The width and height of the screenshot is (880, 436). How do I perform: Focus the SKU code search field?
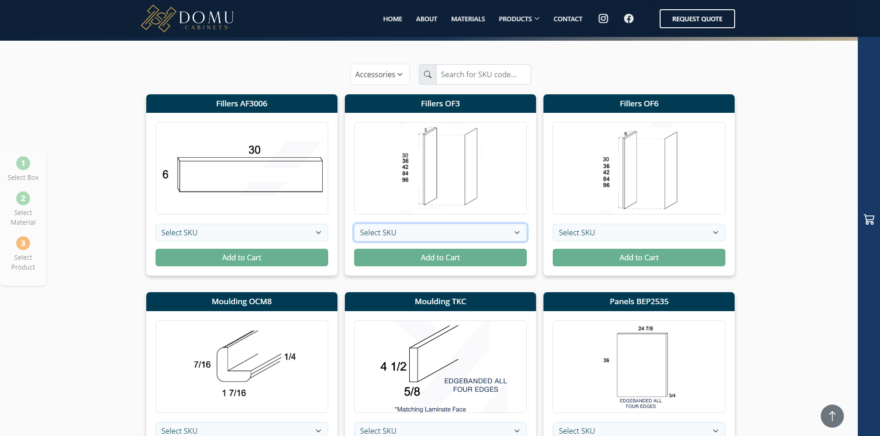tap(483, 74)
